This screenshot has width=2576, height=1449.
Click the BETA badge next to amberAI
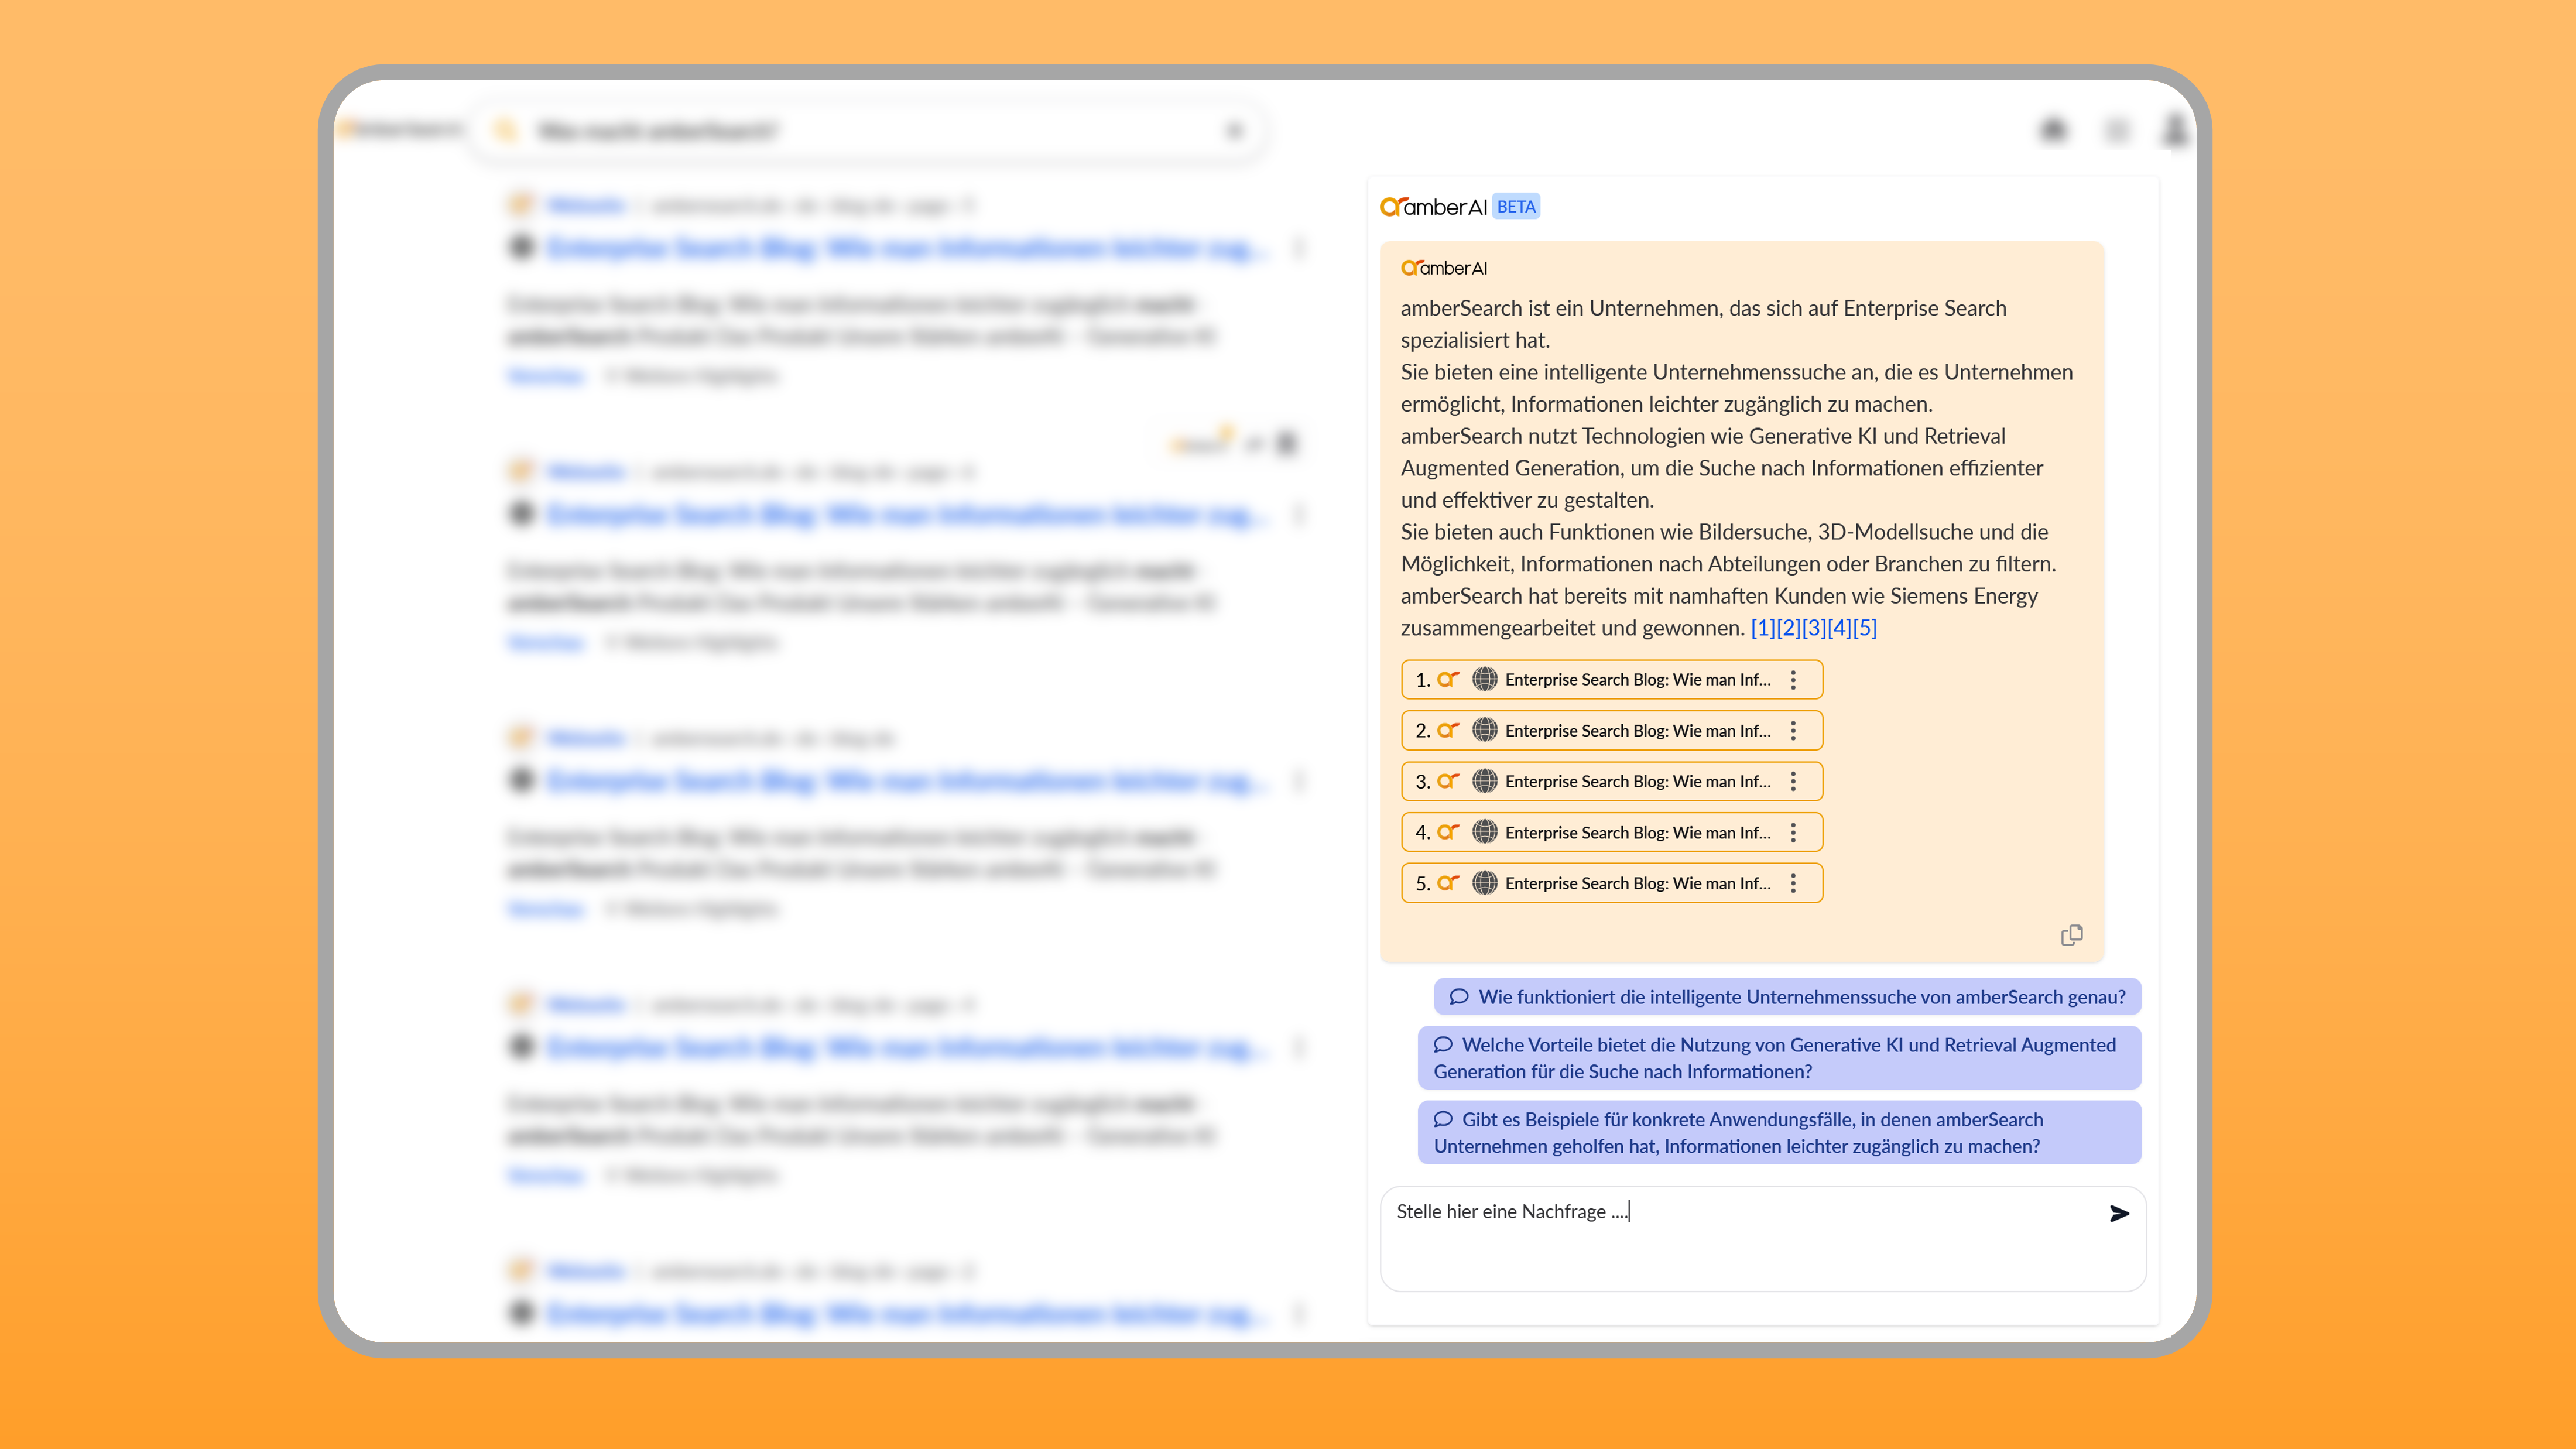coord(1516,207)
